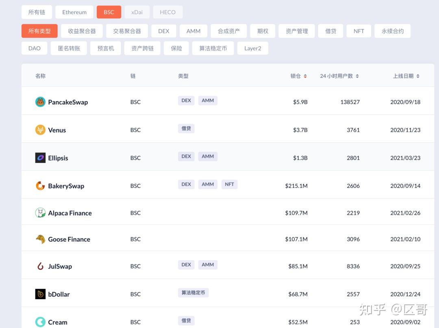
Task: Click the PancakeSwap bunny logo icon
Action: point(40,102)
